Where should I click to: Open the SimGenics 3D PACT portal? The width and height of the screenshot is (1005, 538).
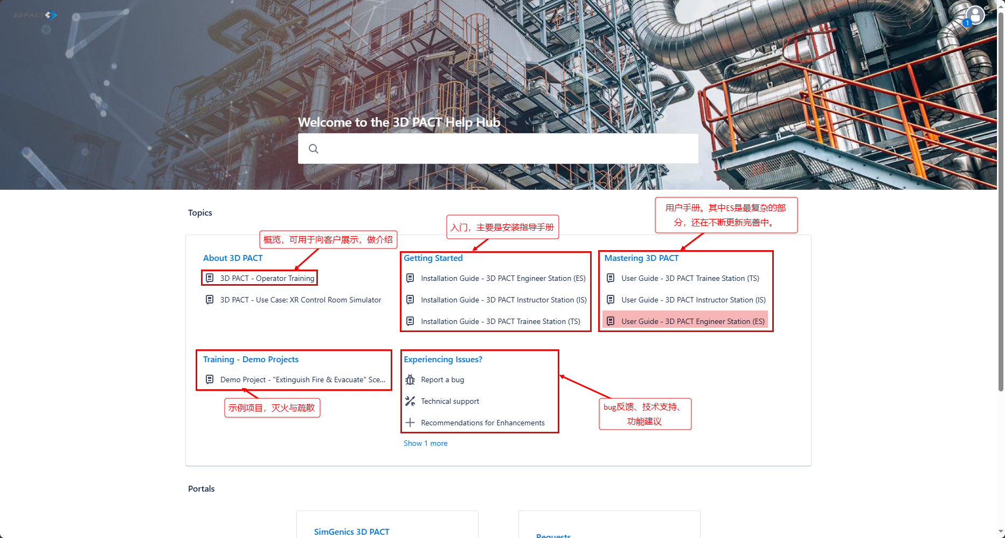point(351,532)
